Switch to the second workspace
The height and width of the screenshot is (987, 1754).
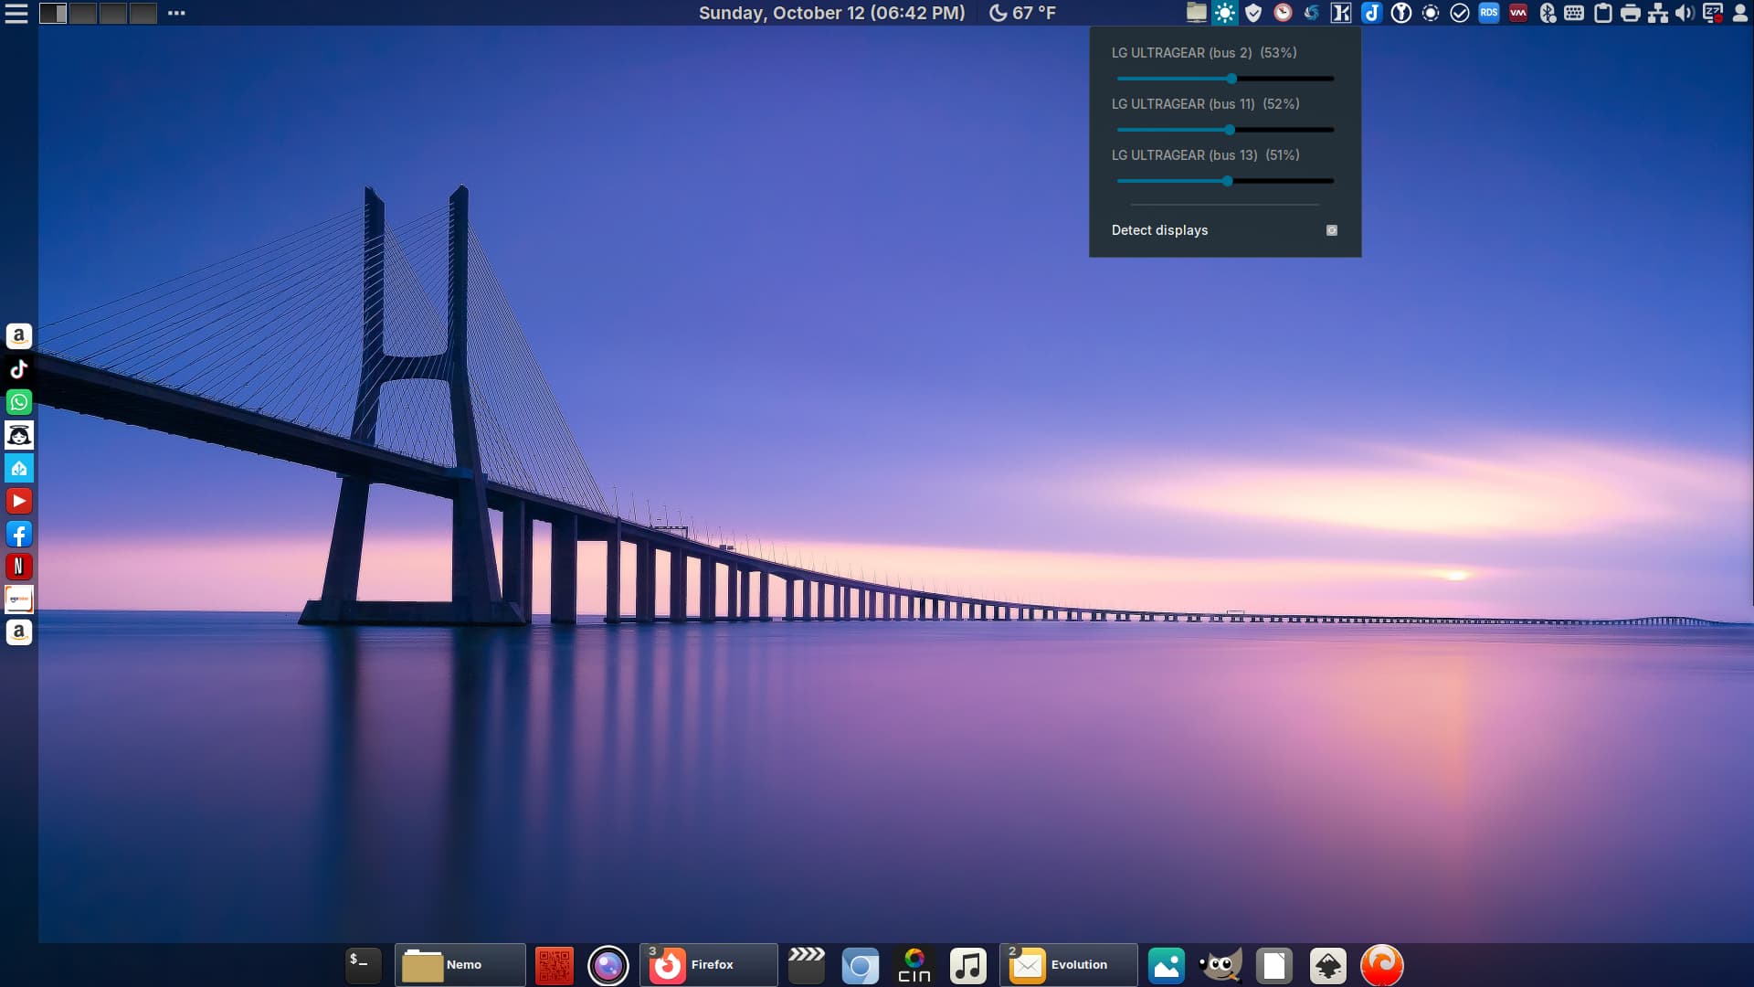83,13
